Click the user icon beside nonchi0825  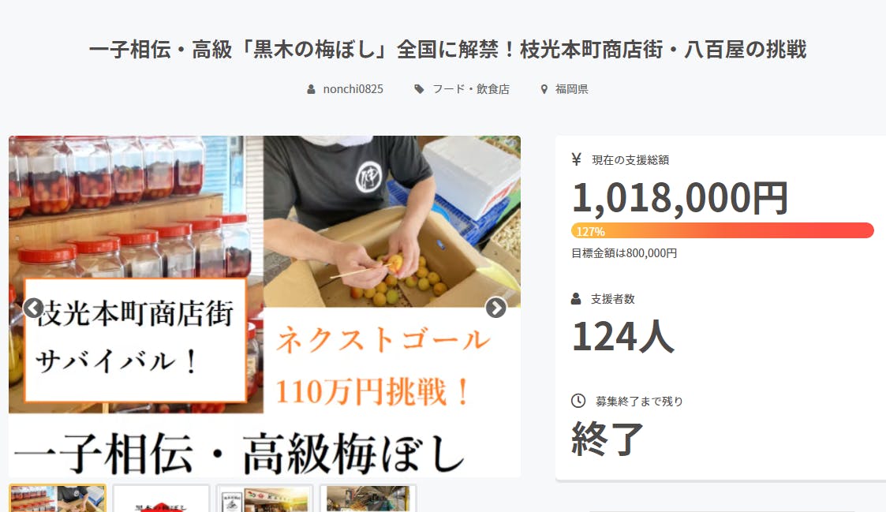[311, 89]
